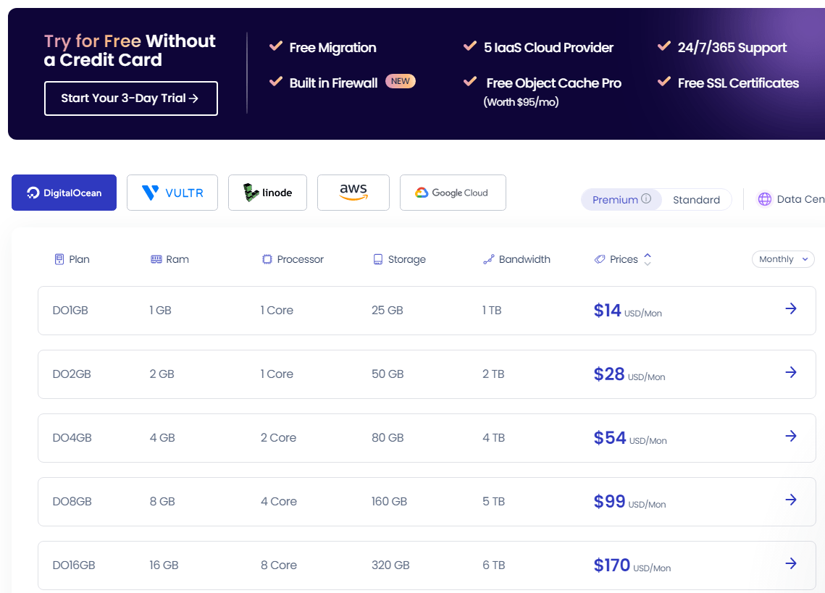
Task: Click the arrow icon on DO4GB row
Action: click(791, 437)
